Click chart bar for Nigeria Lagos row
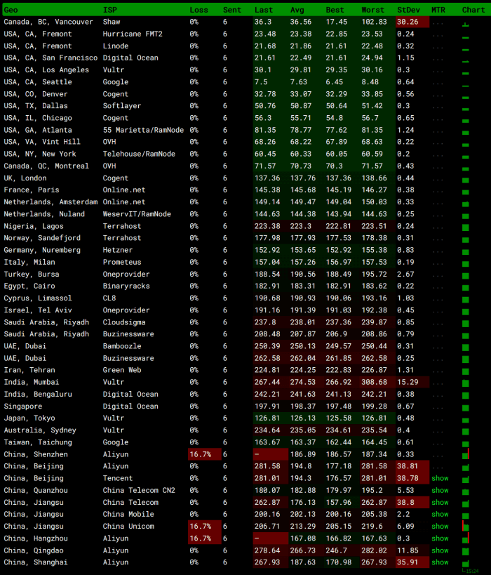This screenshot has height=575, width=491. [466, 227]
